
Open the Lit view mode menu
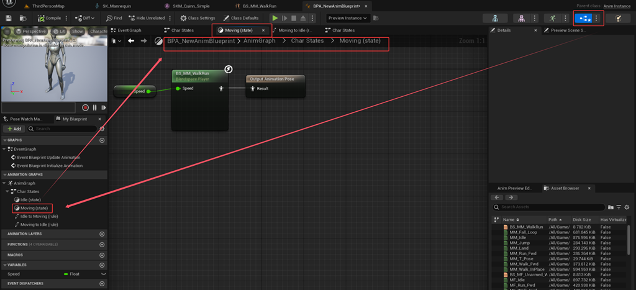click(x=60, y=31)
